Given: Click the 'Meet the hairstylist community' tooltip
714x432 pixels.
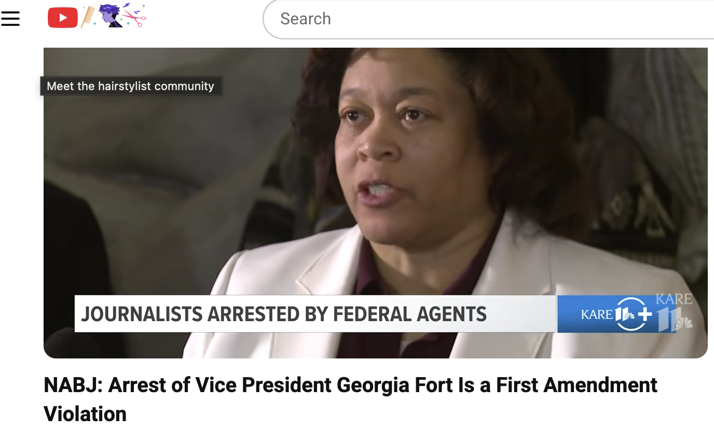Looking at the screenshot, I should click(131, 86).
